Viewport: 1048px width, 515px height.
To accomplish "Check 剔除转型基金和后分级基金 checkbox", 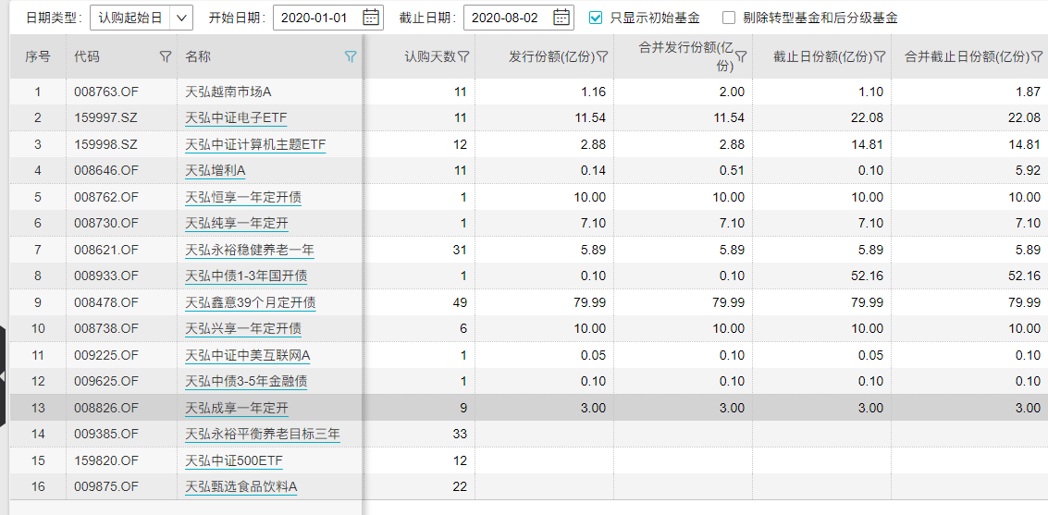I will (x=729, y=18).
